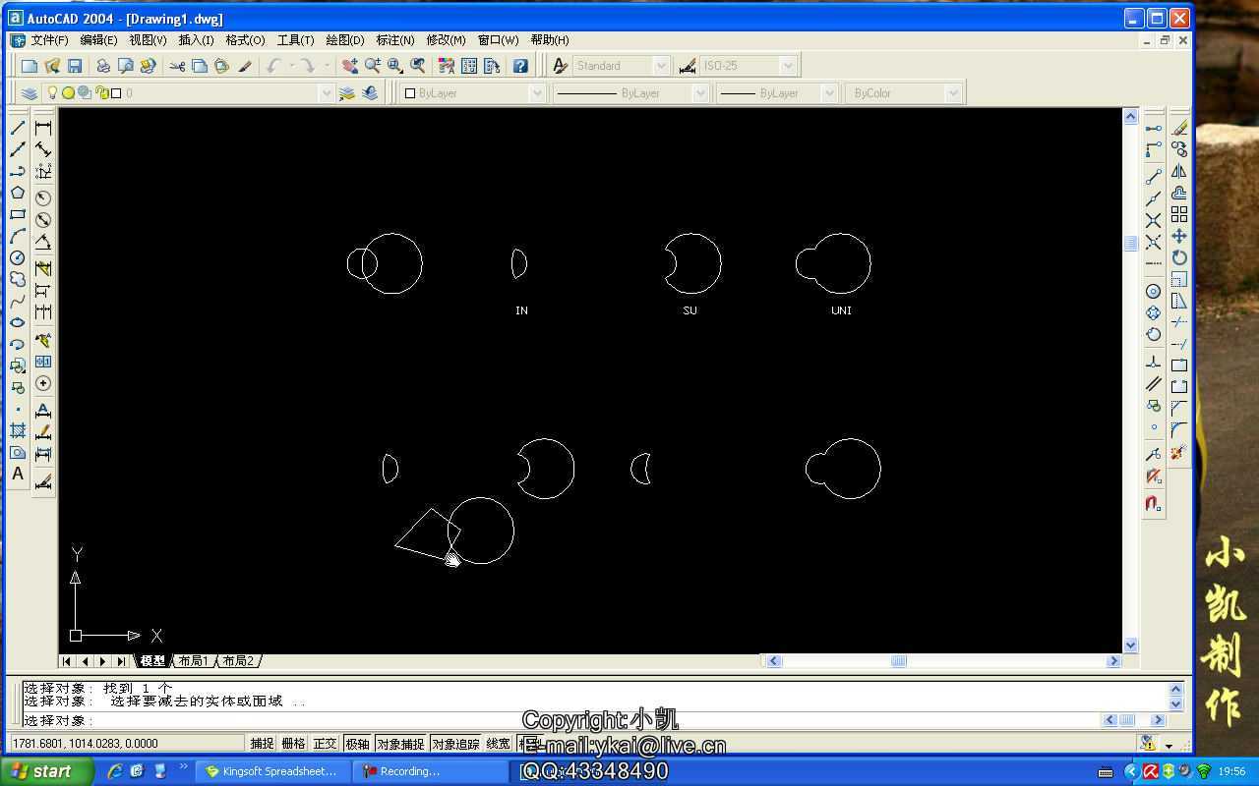Select the Aligned Dimension tool
Screen dimensions: 1259x786
(x=43, y=149)
